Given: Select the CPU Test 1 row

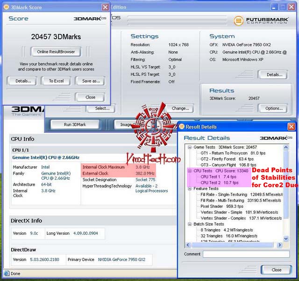Looking at the screenshot, I should (218, 177).
